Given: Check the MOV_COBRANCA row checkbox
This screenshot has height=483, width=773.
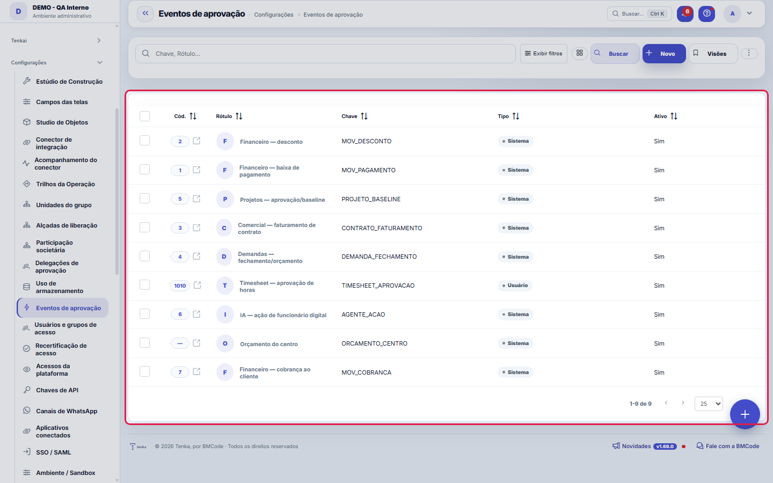Looking at the screenshot, I should point(144,371).
